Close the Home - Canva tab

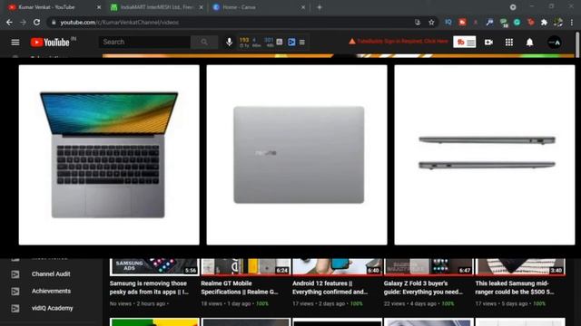pyautogui.click(x=302, y=7)
